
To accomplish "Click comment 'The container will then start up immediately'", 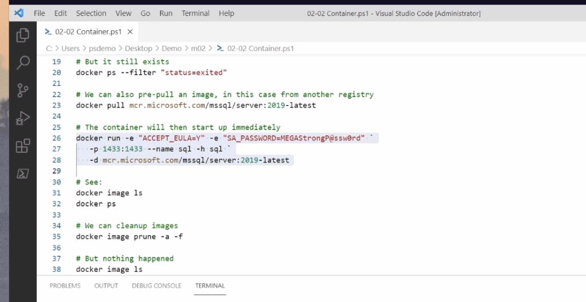I will pyautogui.click(x=178, y=127).
